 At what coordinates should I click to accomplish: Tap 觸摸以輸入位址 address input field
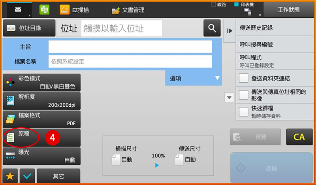pos(122,28)
